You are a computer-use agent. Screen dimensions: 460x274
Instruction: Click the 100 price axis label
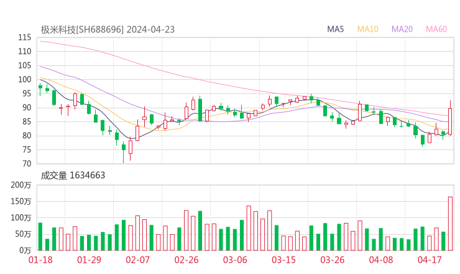(x=25, y=79)
